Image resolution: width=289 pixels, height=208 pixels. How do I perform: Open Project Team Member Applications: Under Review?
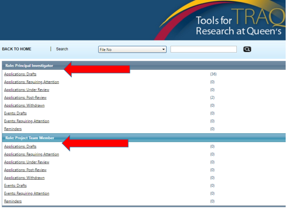pyautogui.click(x=27, y=162)
